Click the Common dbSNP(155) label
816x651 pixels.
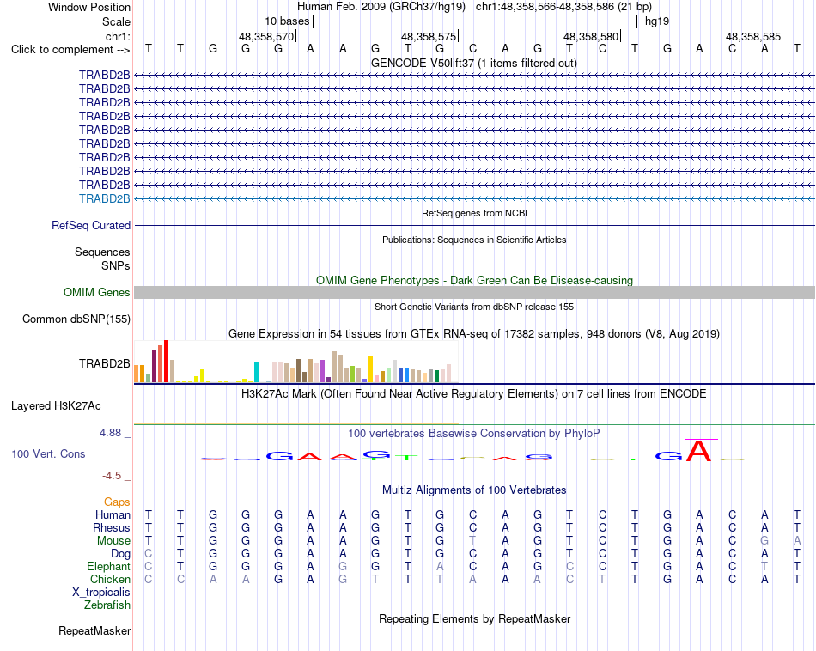tap(76, 319)
